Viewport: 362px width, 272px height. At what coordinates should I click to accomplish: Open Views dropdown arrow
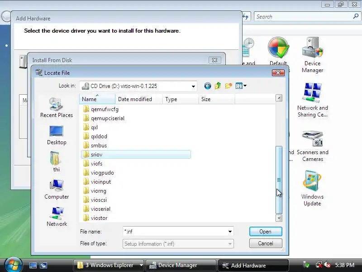click(x=245, y=86)
